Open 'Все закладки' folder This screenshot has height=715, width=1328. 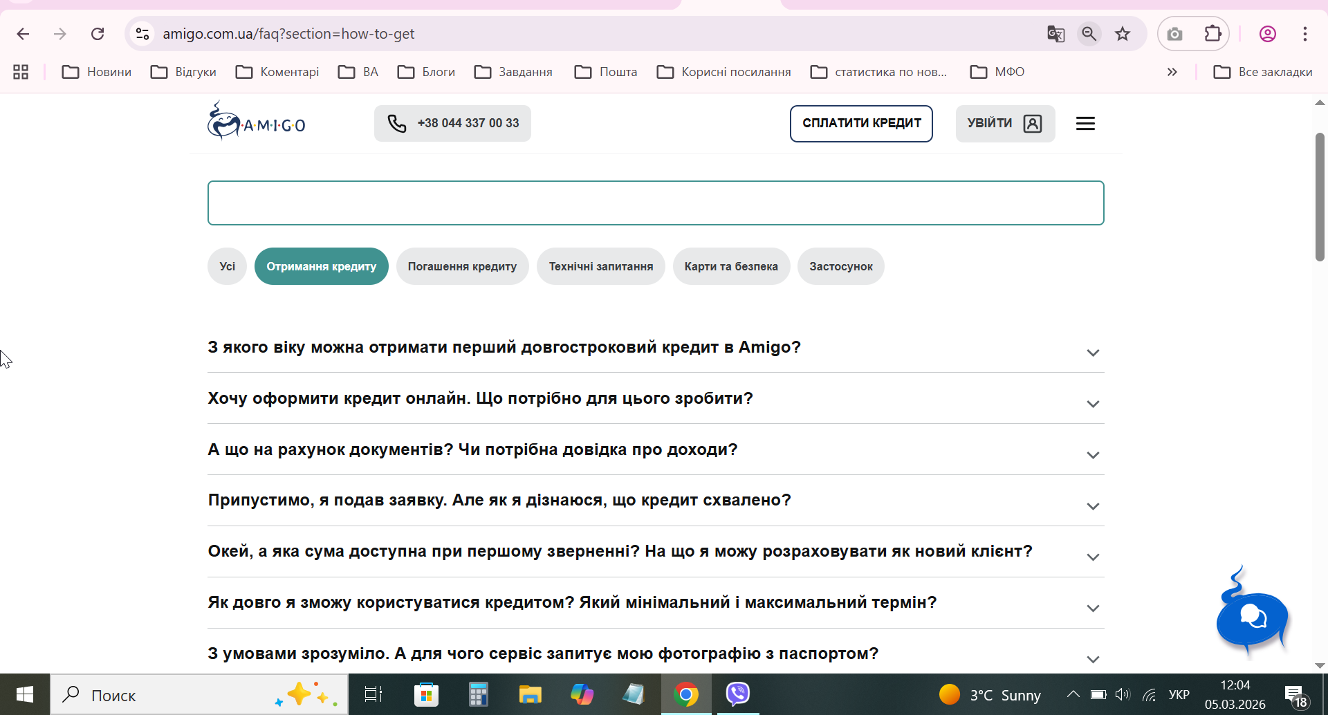(x=1263, y=72)
